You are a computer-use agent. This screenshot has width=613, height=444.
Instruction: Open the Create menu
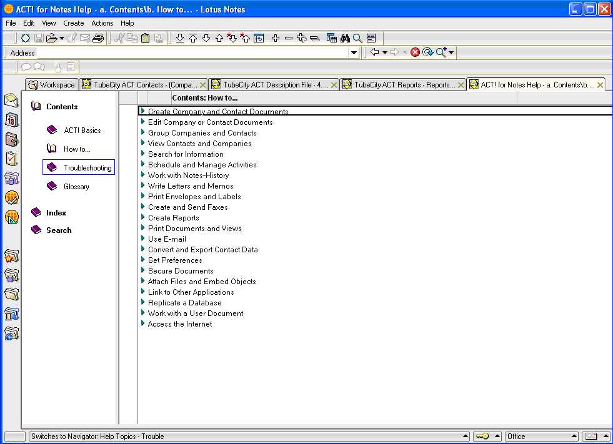tap(74, 23)
